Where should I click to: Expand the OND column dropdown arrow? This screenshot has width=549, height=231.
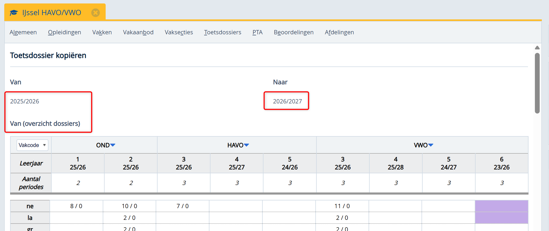(x=113, y=145)
